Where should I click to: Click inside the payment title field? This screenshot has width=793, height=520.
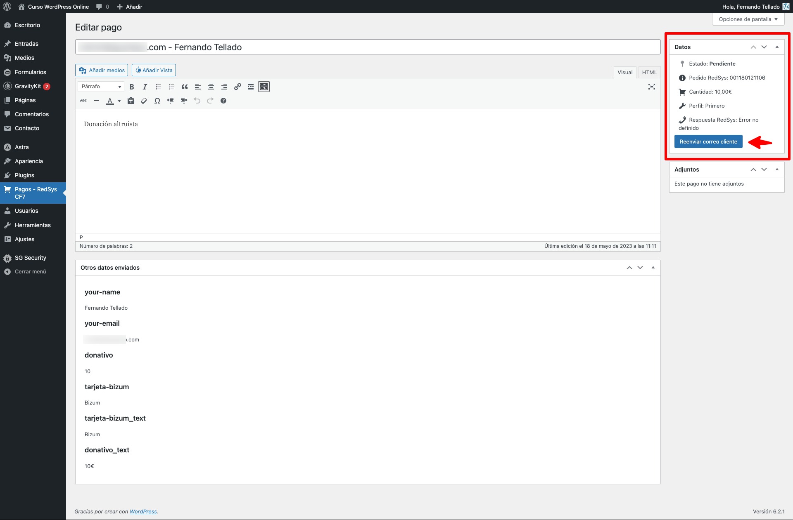tap(368, 47)
